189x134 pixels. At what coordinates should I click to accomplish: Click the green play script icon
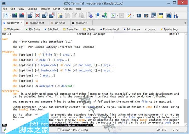[x=113, y=15]
